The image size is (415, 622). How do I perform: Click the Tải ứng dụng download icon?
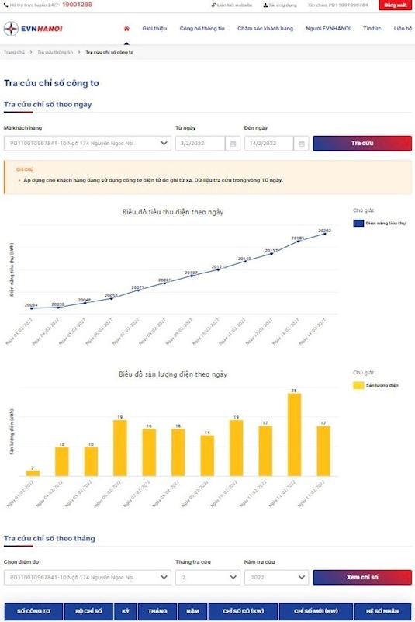pyautogui.click(x=265, y=5)
